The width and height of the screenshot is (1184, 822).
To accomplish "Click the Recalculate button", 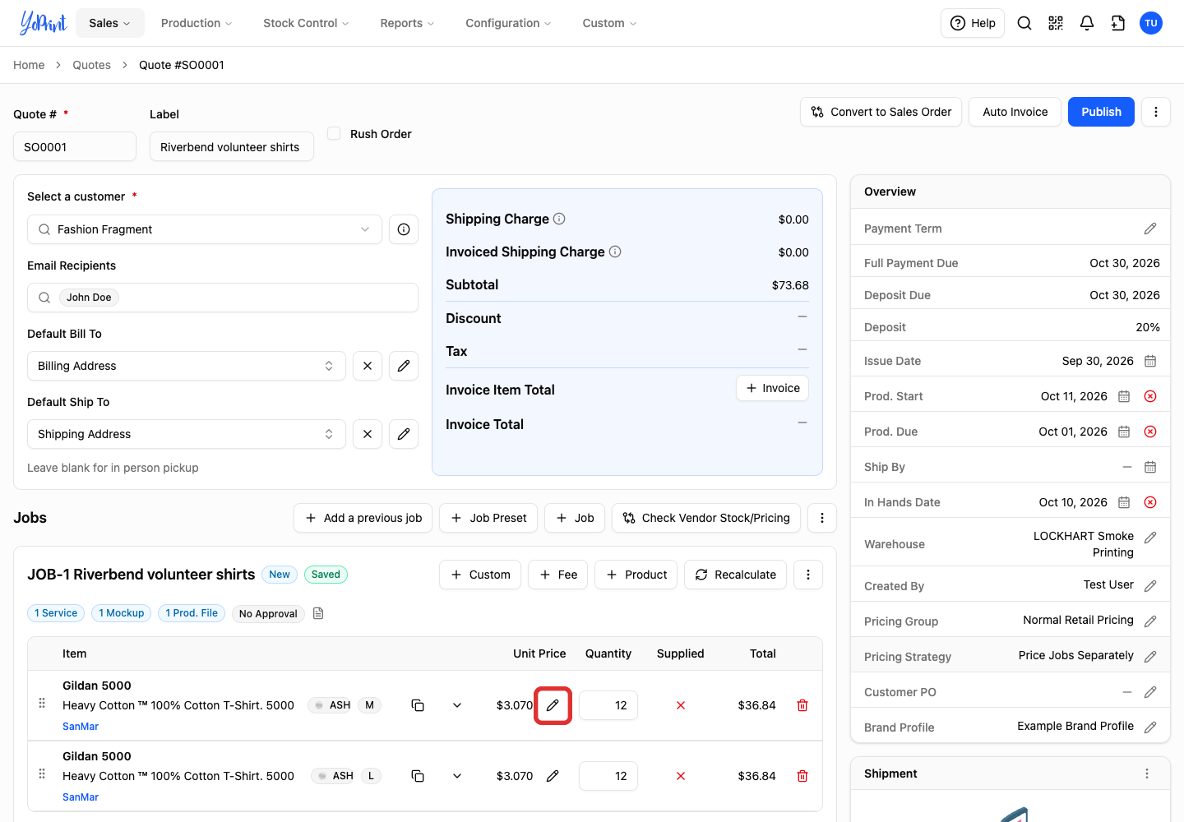I will coord(736,575).
